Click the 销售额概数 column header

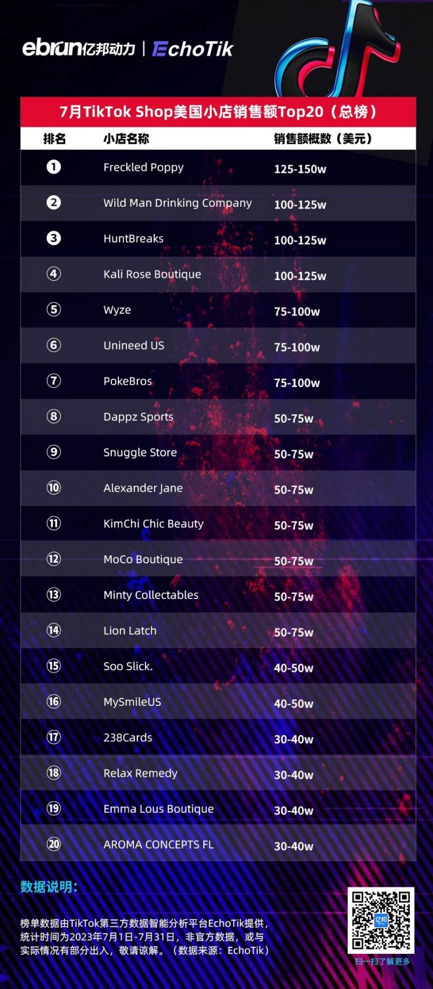(x=323, y=139)
